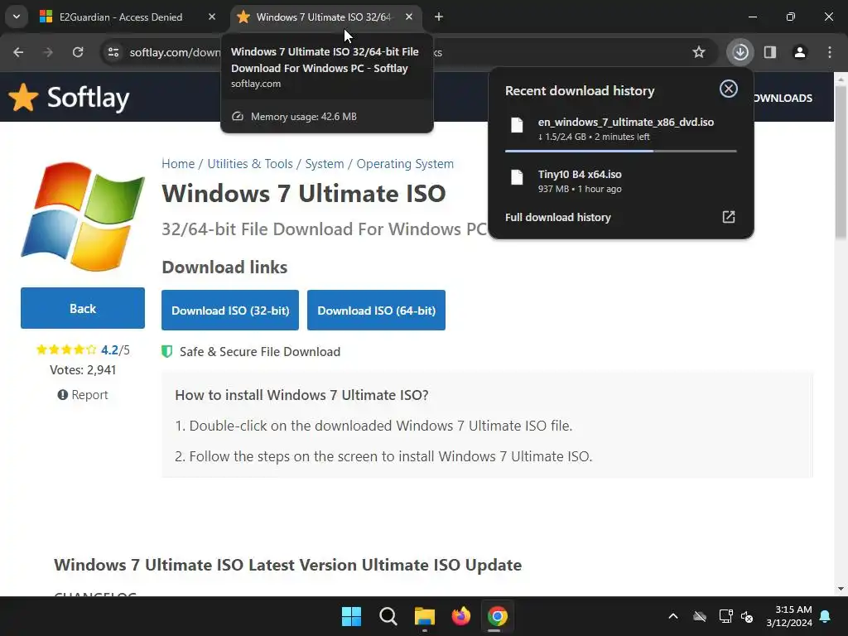The width and height of the screenshot is (848, 636).
Task: Open the Operating System breadcrumb link
Action: (405, 164)
